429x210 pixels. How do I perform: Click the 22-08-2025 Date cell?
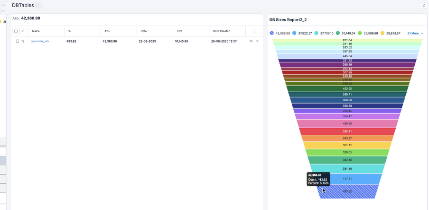coord(147,42)
